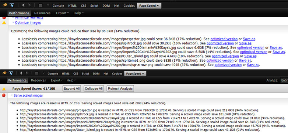Click the Firebug bug icon in lower panel

4,73
